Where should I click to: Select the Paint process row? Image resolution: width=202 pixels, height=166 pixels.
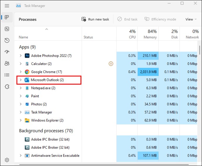pyautogui.click(x=35, y=96)
